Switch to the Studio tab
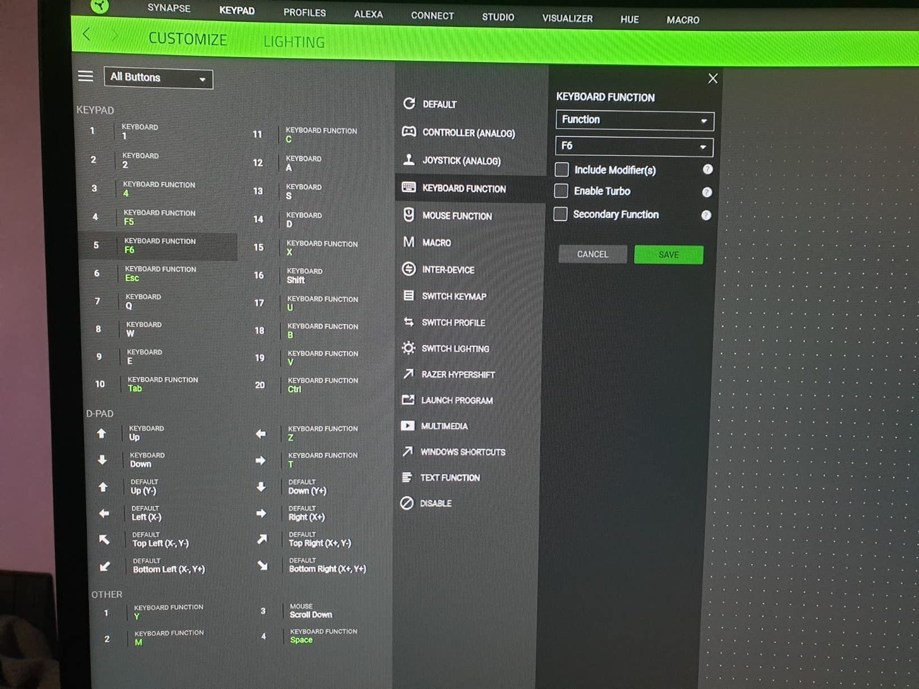The width and height of the screenshot is (919, 689). 498,17
